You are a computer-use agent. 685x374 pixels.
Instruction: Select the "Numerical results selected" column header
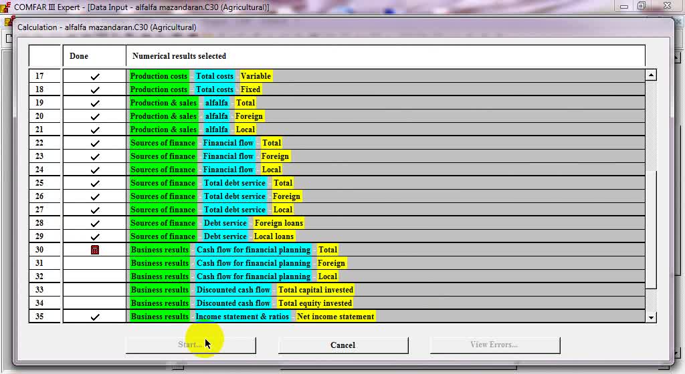click(x=179, y=56)
